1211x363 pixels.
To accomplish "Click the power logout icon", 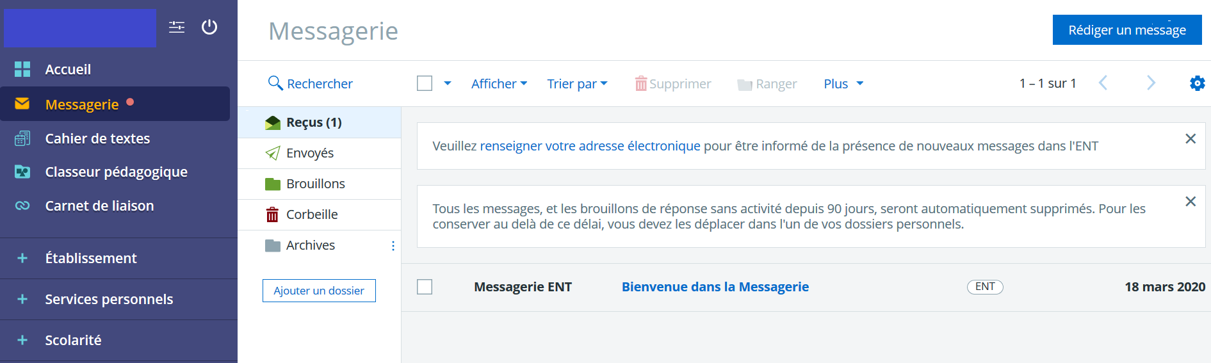I will [x=209, y=27].
